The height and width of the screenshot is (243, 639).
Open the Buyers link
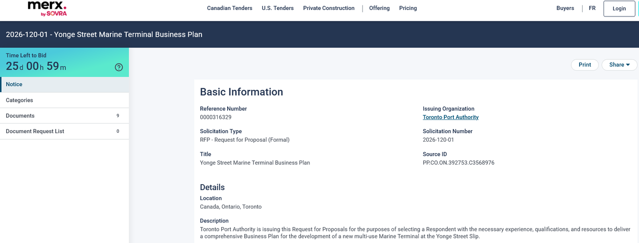click(x=565, y=8)
